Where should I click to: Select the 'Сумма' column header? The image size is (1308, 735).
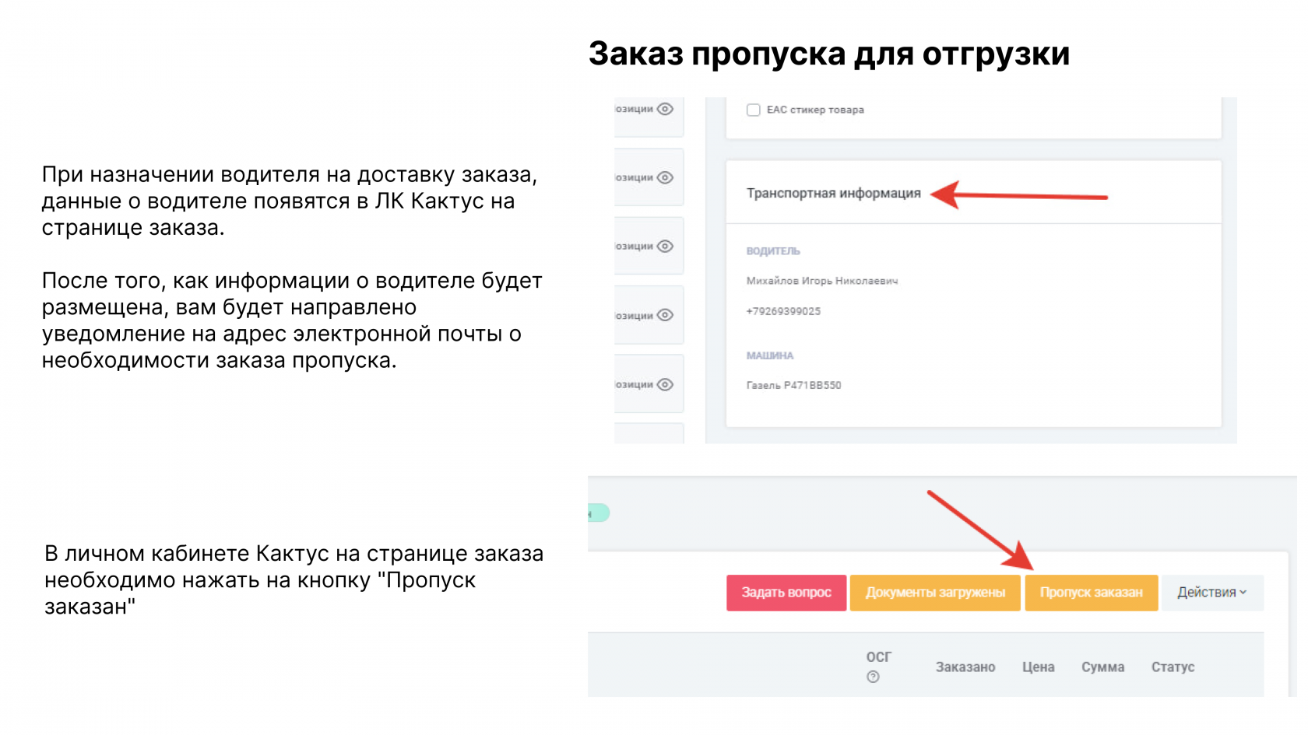[1102, 667]
